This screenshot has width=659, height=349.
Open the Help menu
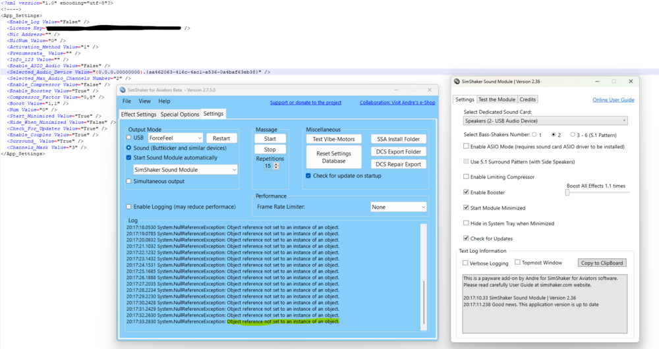(164, 101)
